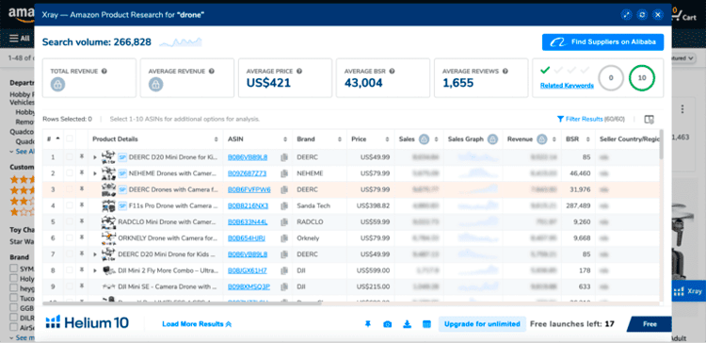Open the calculator icon in bottom toolbar
The image size is (706, 343).
tap(426, 324)
